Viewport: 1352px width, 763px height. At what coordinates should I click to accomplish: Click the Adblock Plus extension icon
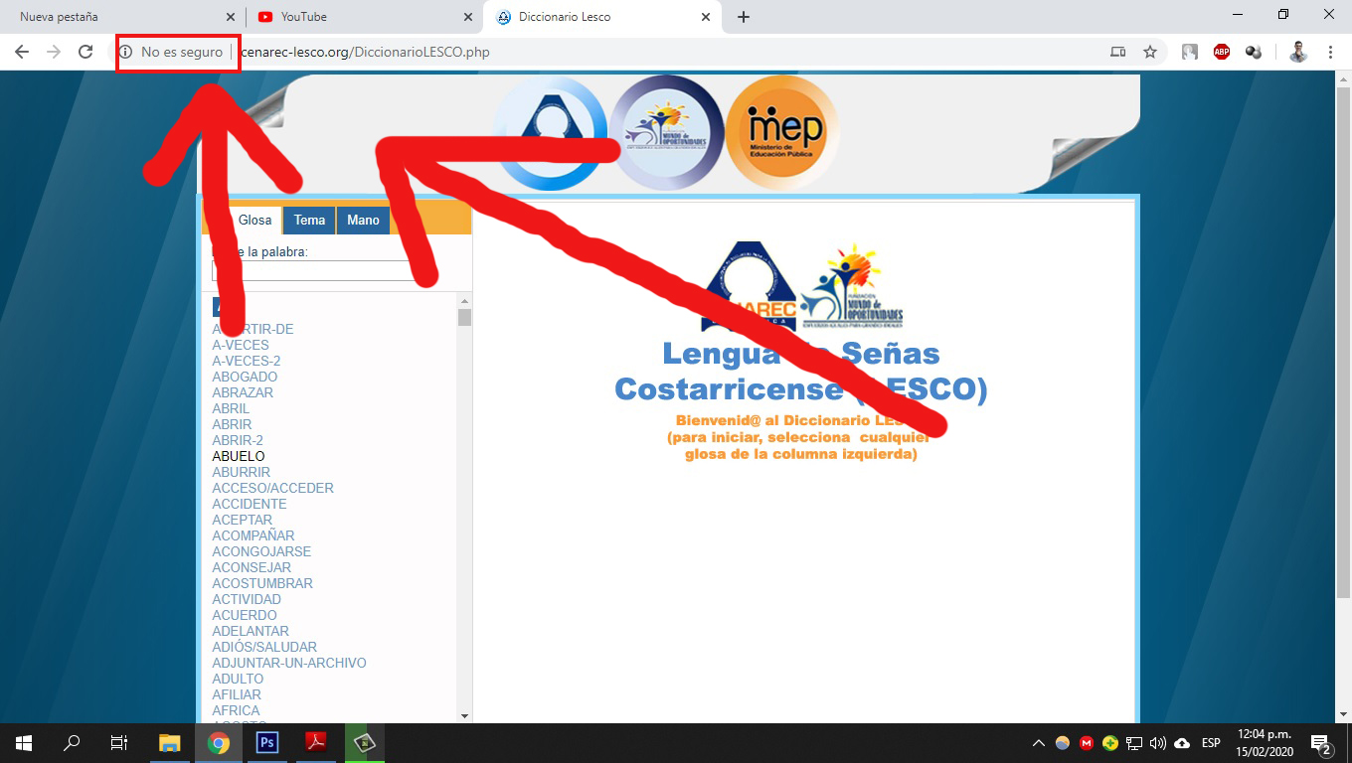(1221, 51)
